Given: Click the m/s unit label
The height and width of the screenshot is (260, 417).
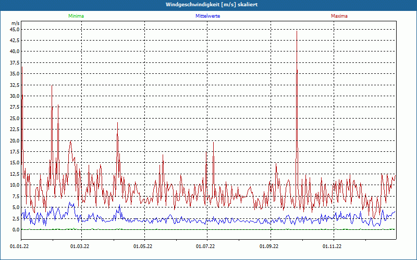Looking at the screenshot, I should click(x=16, y=23).
